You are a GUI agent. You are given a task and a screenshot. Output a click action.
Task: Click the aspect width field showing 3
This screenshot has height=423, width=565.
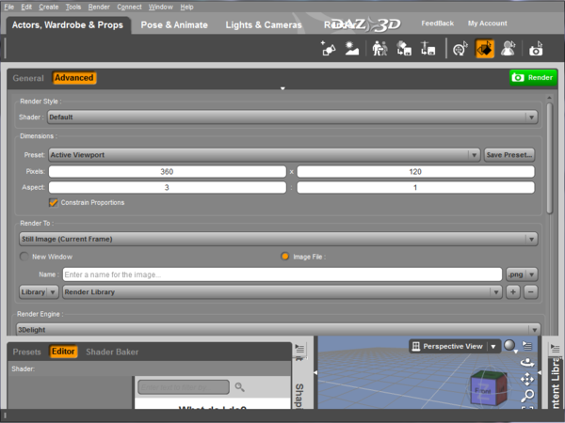168,187
